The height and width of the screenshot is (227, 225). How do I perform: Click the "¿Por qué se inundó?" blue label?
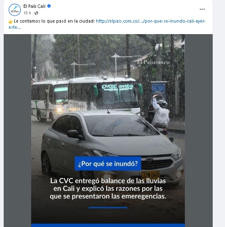pyautogui.click(x=108, y=164)
